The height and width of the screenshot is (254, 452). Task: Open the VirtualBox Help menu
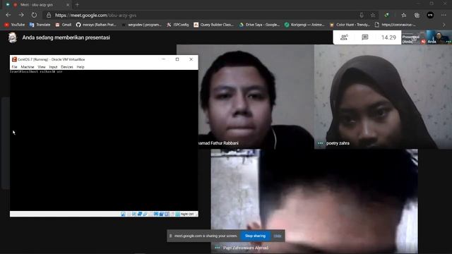click(x=81, y=67)
